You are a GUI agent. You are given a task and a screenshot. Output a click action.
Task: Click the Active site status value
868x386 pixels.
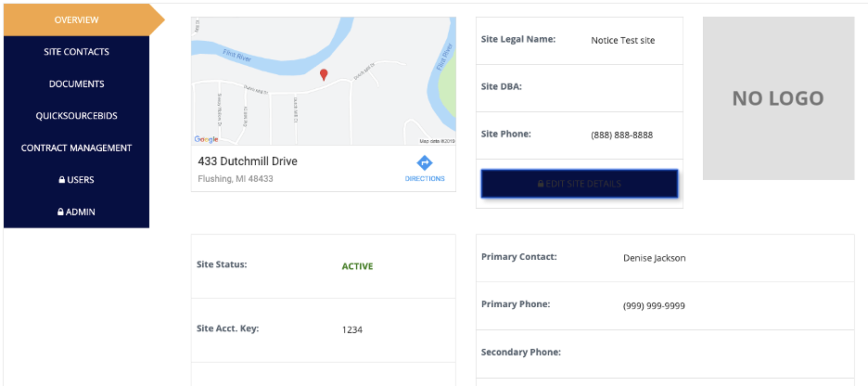[357, 266]
